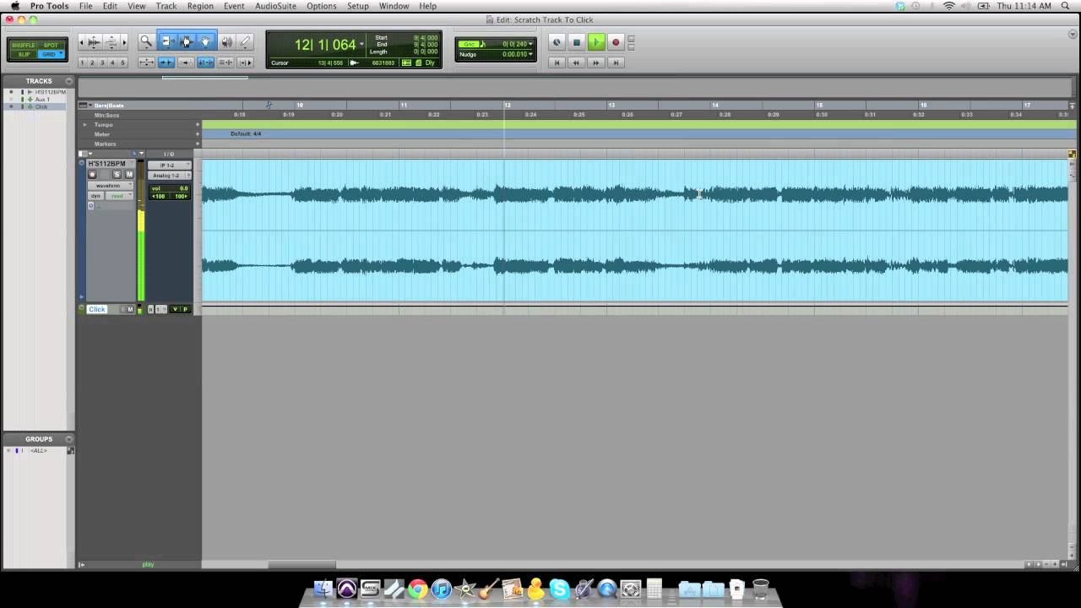Viewport: 1081px width, 608px height.
Task: Enable Shuffle edit mode
Action: pyautogui.click(x=24, y=45)
